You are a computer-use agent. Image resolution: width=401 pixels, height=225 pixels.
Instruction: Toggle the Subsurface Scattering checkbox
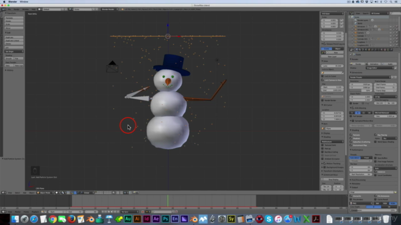(351, 142)
